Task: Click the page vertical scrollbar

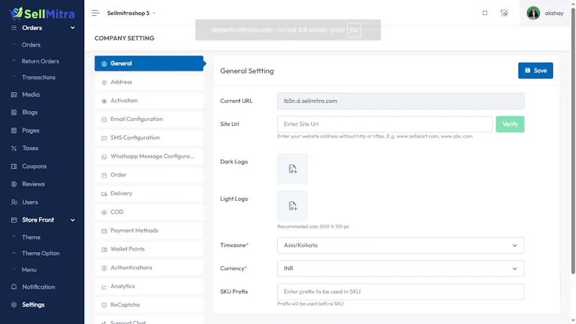Action: pyautogui.click(x=573, y=140)
